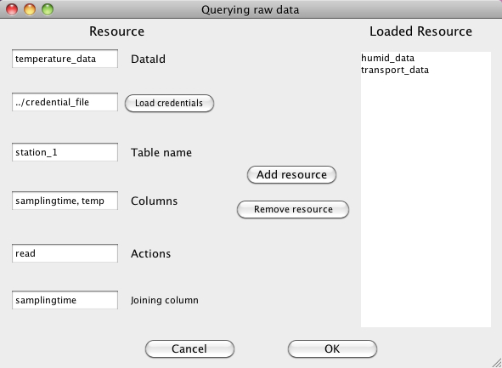Confirm dialog with the OK button
Screen dimensions: 502x368
click(332, 348)
